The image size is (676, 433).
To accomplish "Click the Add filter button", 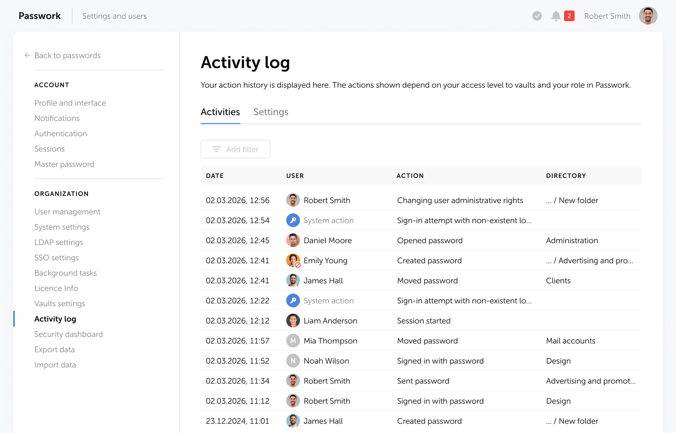I will click(x=235, y=149).
